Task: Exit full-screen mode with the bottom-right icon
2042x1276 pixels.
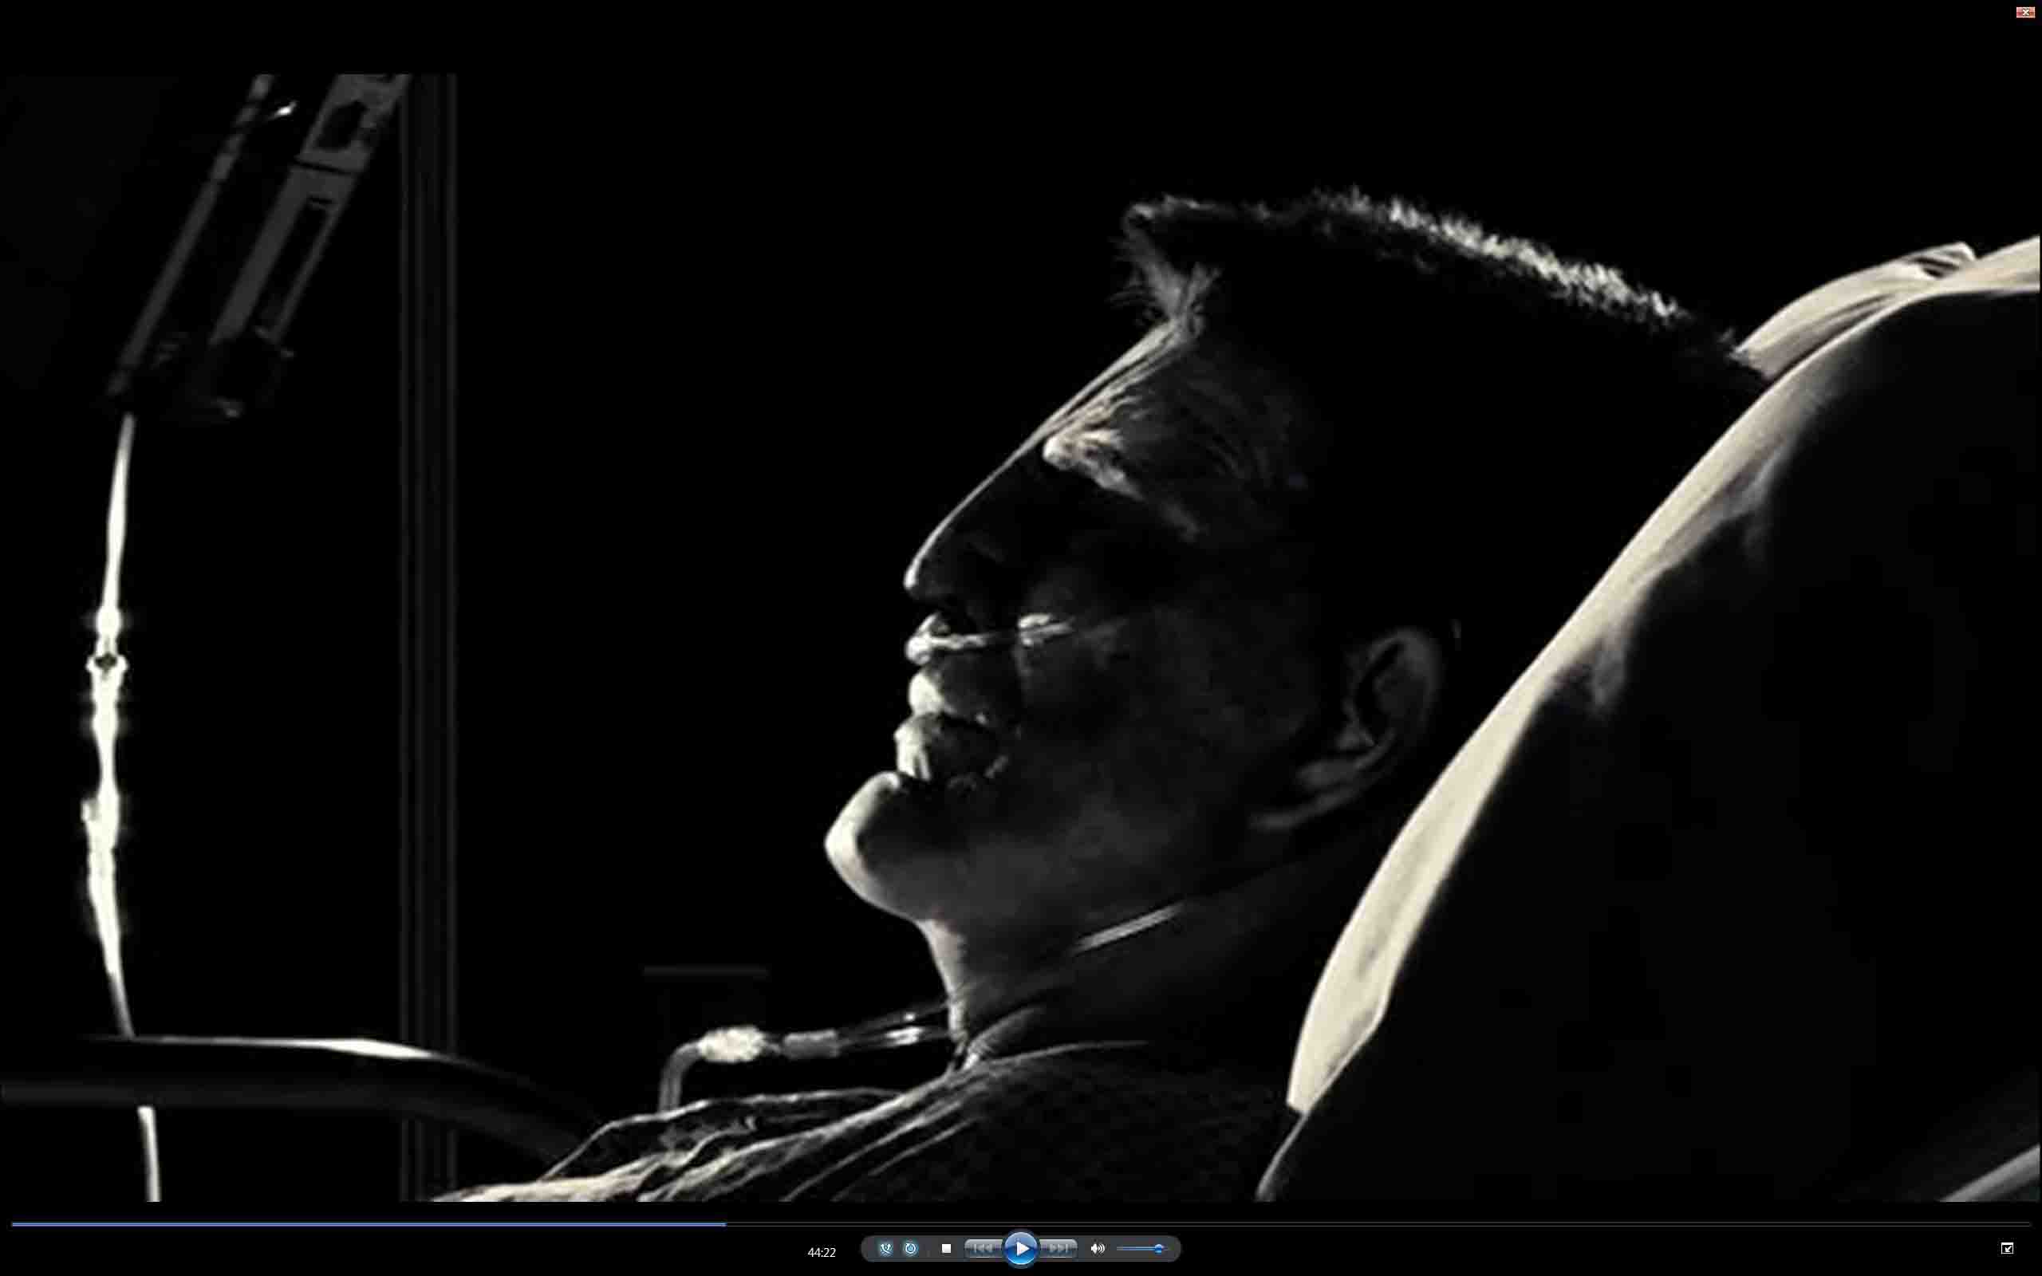Action: pyautogui.click(x=2007, y=1248)
